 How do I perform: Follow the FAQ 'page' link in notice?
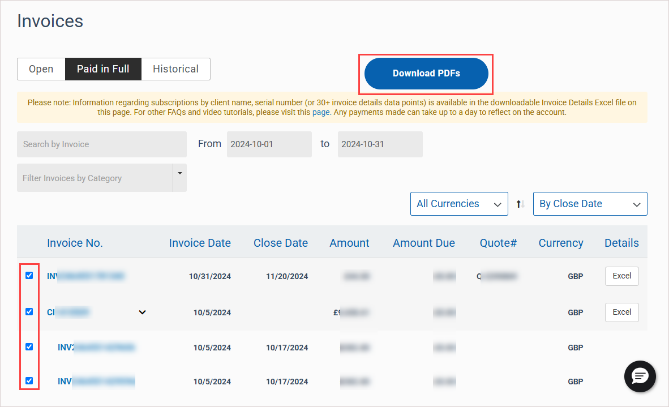[321, 112]
